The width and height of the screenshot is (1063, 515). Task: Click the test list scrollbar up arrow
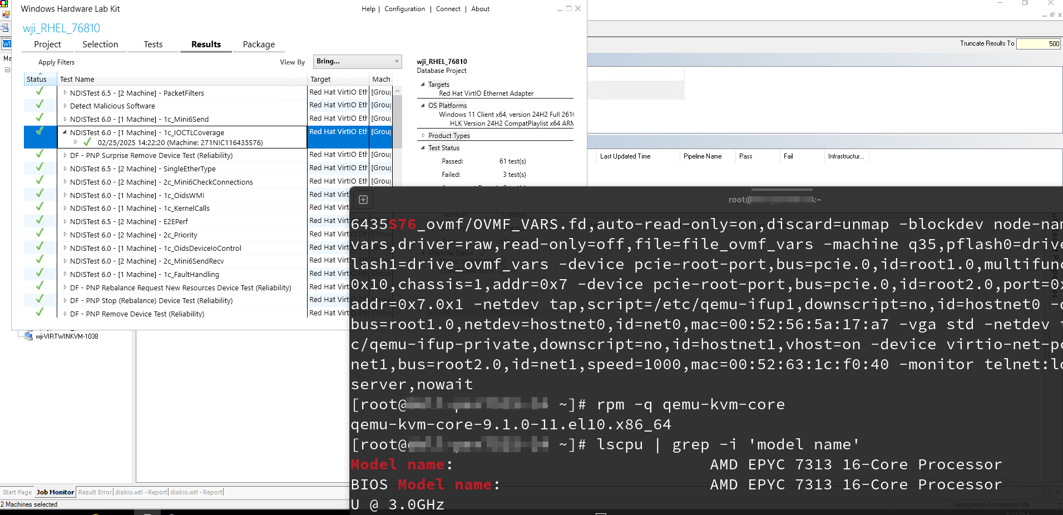[397, 91]
